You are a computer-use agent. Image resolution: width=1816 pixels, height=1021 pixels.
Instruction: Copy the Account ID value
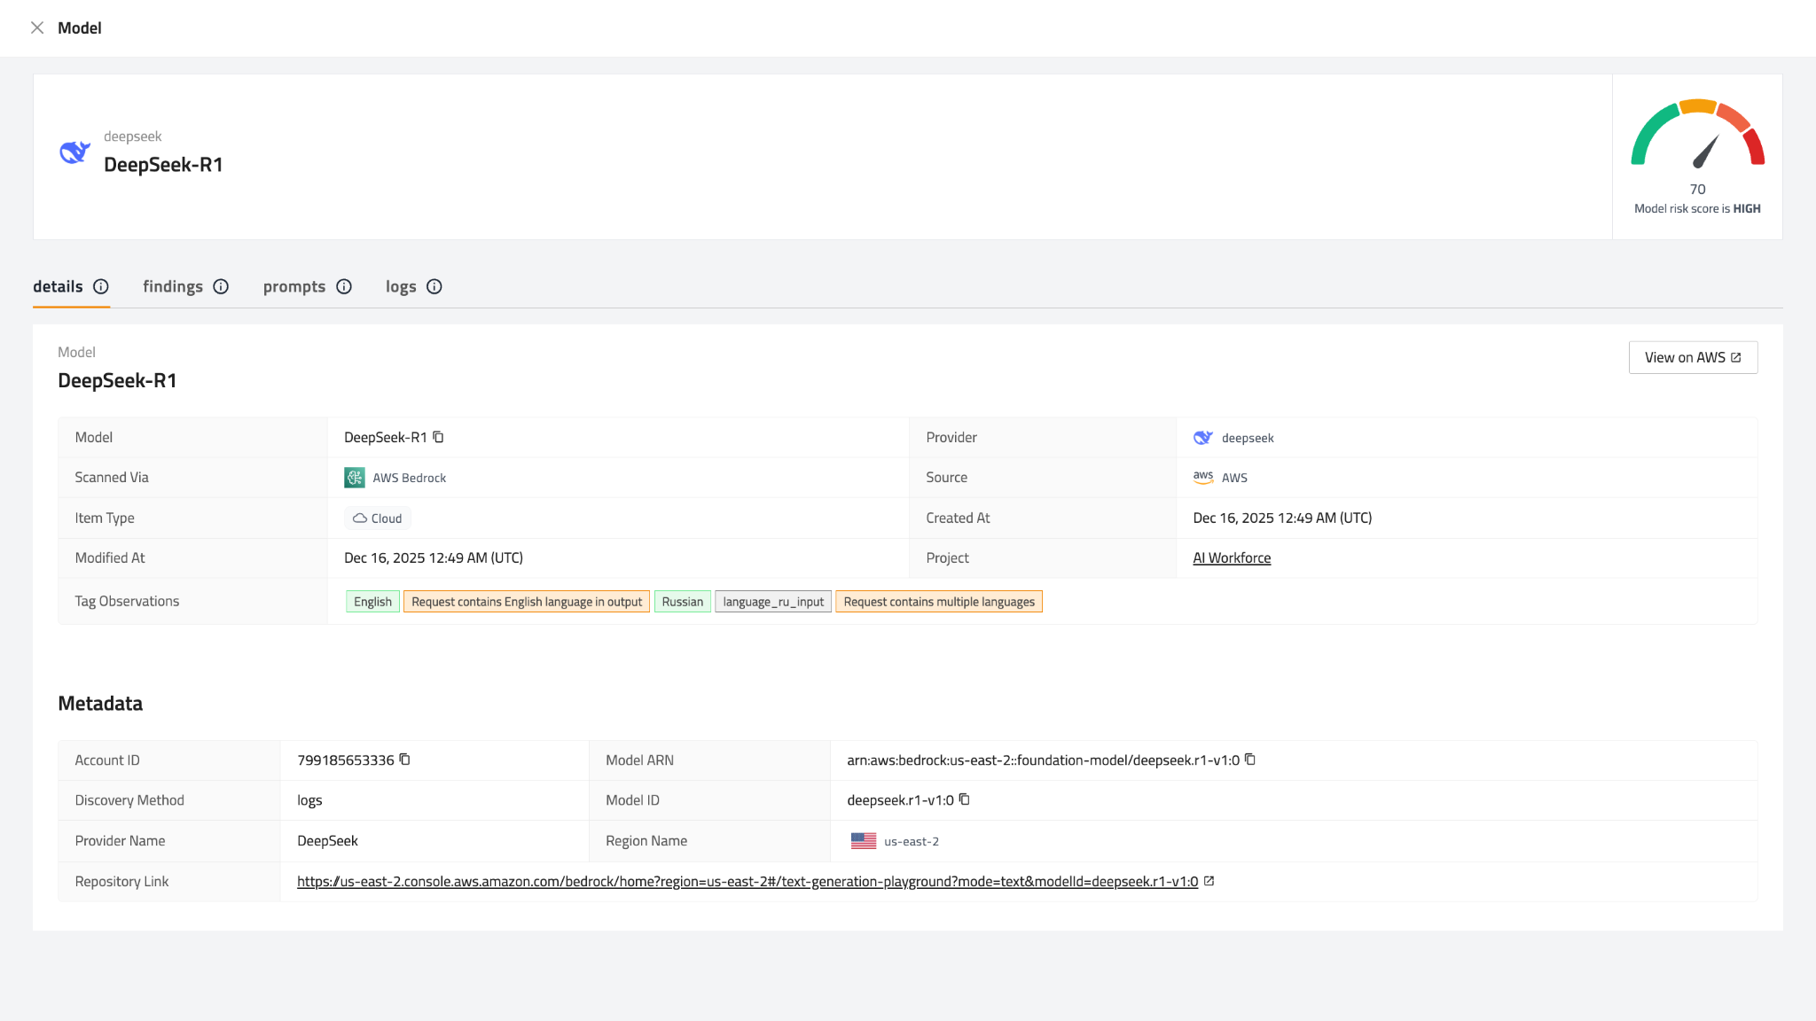pyautogui.click(x=404, y=760)
